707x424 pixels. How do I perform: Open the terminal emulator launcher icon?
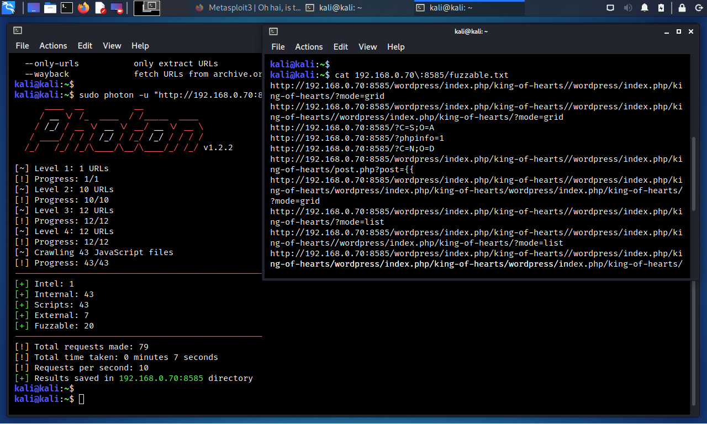pos(66,8)
